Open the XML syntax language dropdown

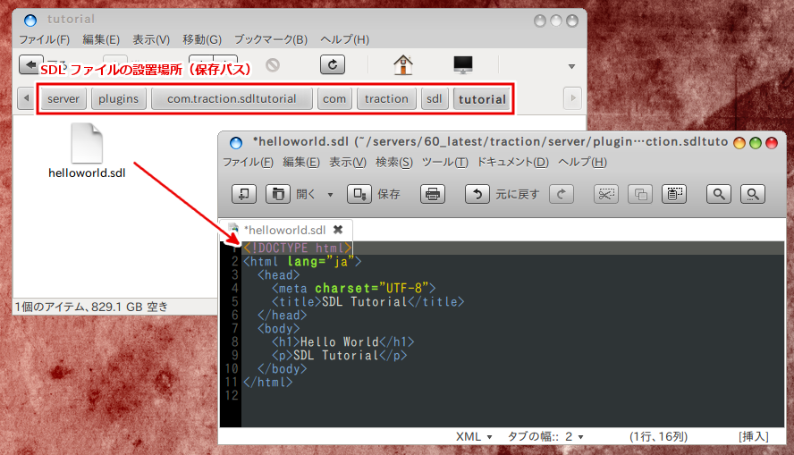[474, 436]
